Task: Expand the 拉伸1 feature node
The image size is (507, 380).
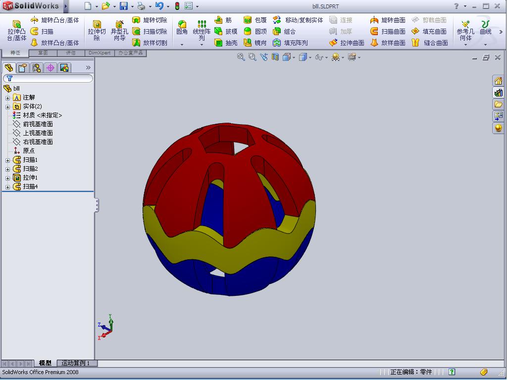Action: [7, 178]
